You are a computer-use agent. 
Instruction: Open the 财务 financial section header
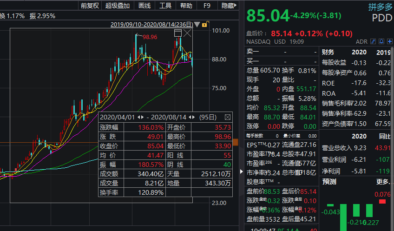[328, 52]
